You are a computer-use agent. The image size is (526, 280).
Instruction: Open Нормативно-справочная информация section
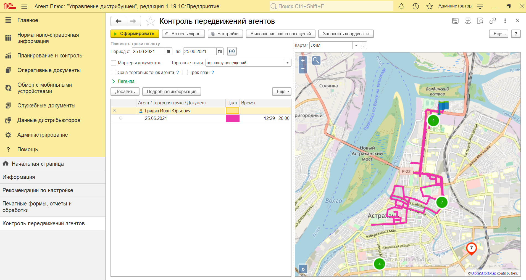(x=52, y=38)
